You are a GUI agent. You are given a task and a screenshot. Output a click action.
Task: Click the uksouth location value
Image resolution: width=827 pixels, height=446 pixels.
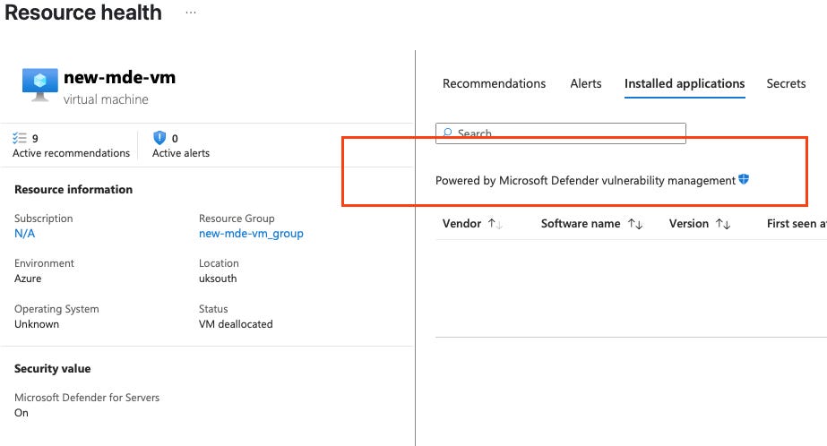[218, 279]
